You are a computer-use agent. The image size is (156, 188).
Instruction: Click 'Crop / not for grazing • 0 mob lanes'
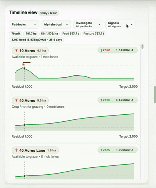click(38, 107)
